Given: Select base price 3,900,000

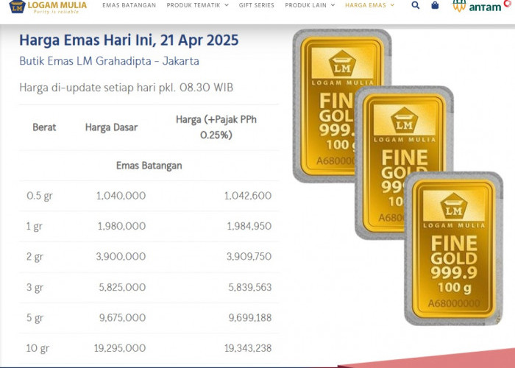Looking at the screenshot, I should coord(121,257).
